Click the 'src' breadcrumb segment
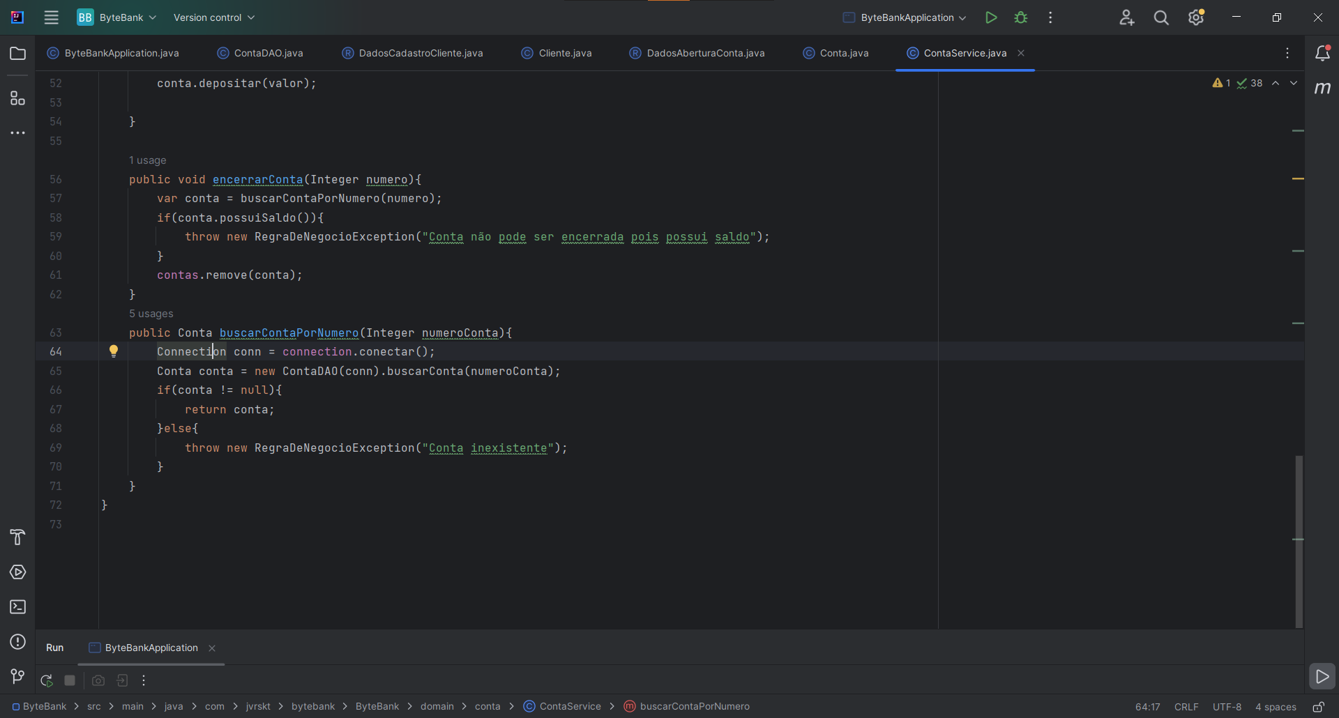Screen dimensions: 1339x718 point(94,707)
